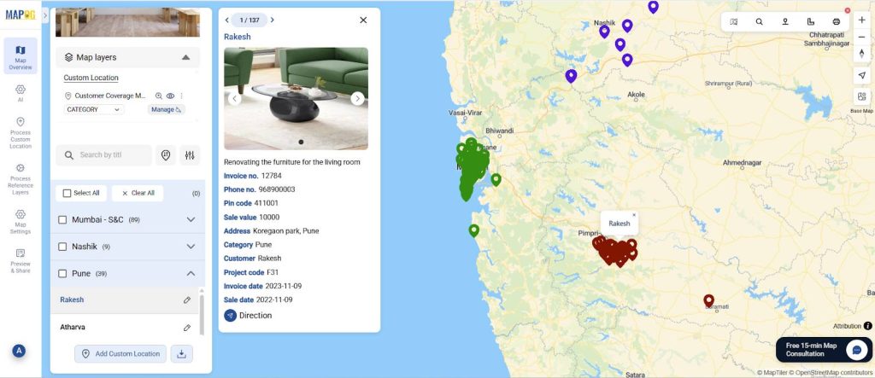Zoom to Customer Coverage layer magnifier icon

(x=158, y=96)
